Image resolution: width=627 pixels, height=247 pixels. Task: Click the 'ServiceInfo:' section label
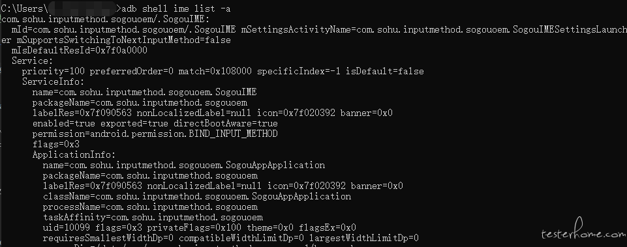click(54, 81)
